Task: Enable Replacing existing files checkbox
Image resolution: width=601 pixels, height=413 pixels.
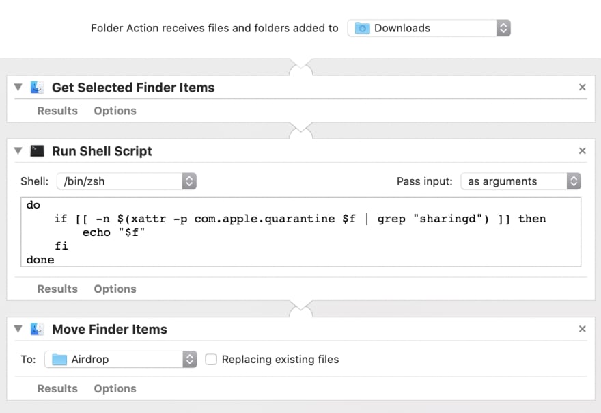Action: 211,359
